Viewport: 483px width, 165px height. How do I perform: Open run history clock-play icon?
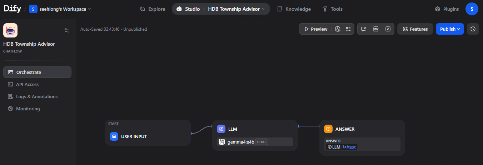338,29
